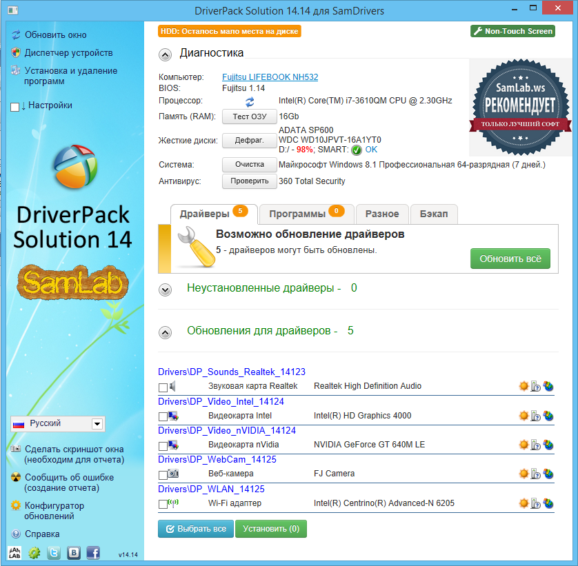Click the Non-Touch Screen mode badge
Image resolution: width=578 pixels, height=566 pixels.
coord(512,31)
